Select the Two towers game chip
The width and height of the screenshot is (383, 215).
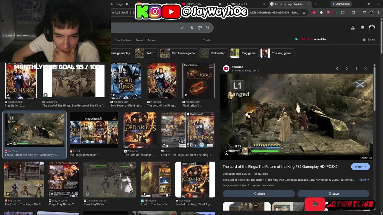pyautogui.click(x=179, y=53)
